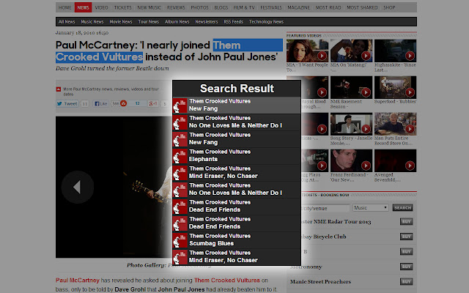Click SEARCH button in tickets booking
This screenshot has height=293, width=469.
[402, 207]
